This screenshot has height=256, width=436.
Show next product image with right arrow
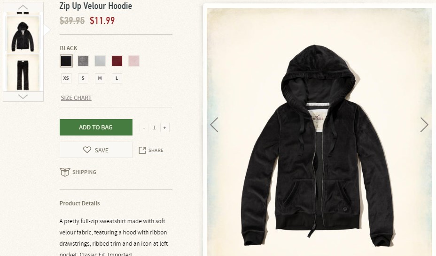pyautogui.click(x=424, y=125)
